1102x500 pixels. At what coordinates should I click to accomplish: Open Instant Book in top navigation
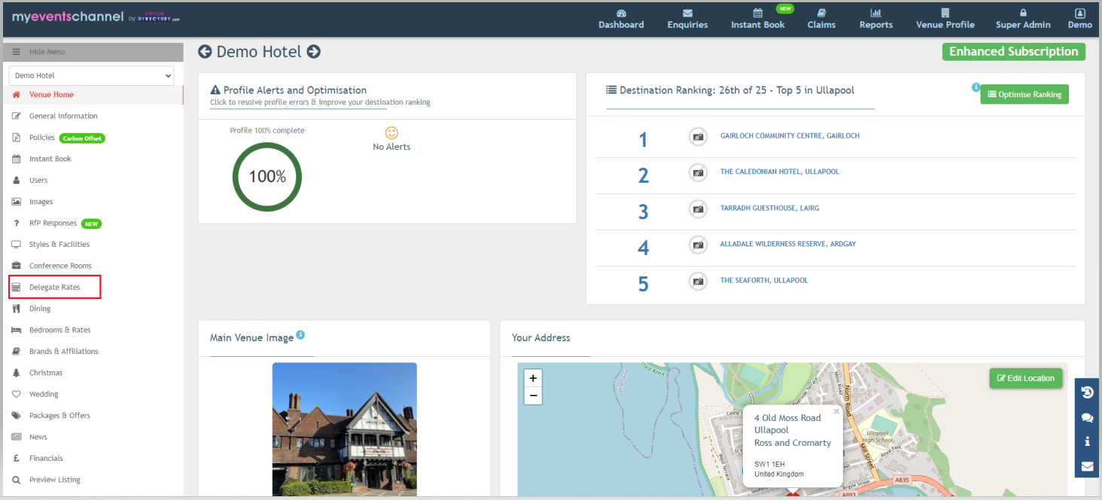coord(757,19)
